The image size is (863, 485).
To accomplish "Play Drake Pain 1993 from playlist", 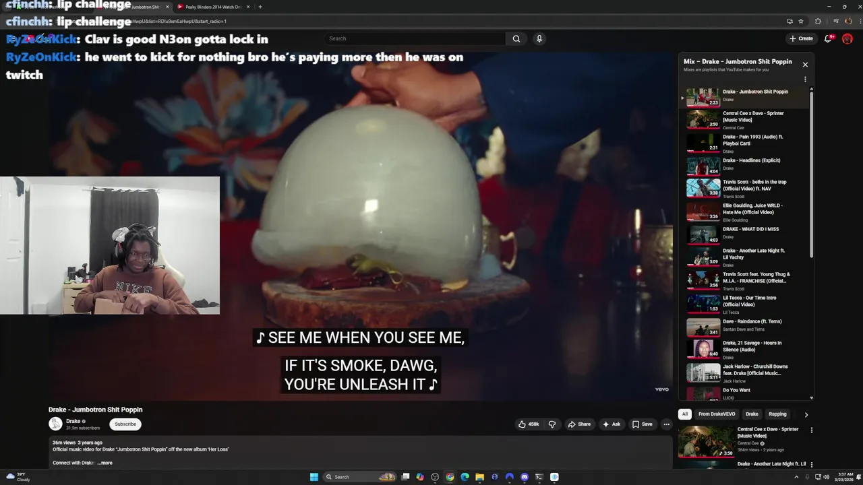I will pyautogui.click(x=745, y=143).
